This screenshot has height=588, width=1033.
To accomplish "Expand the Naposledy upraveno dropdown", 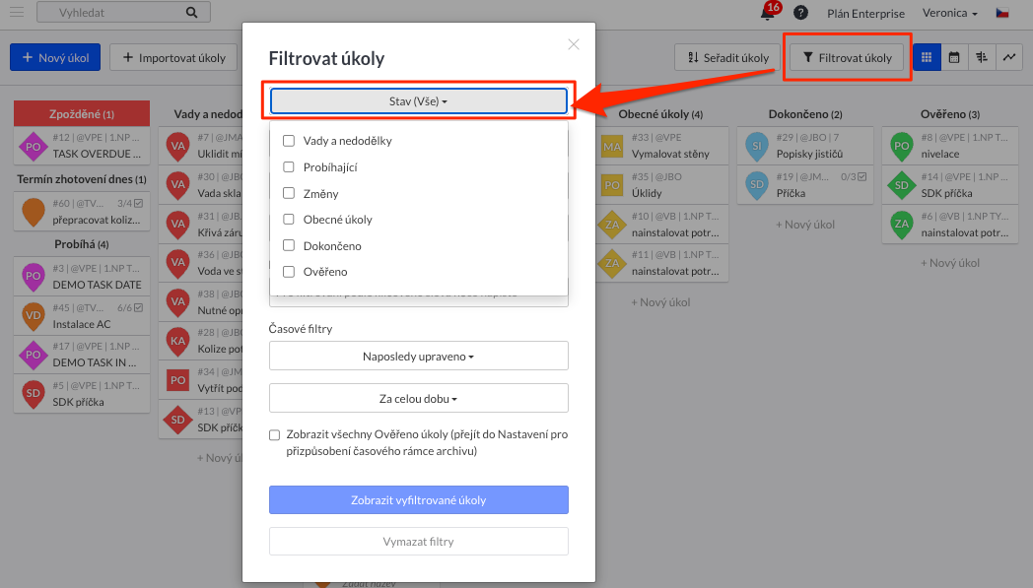I will coord(418,356).
